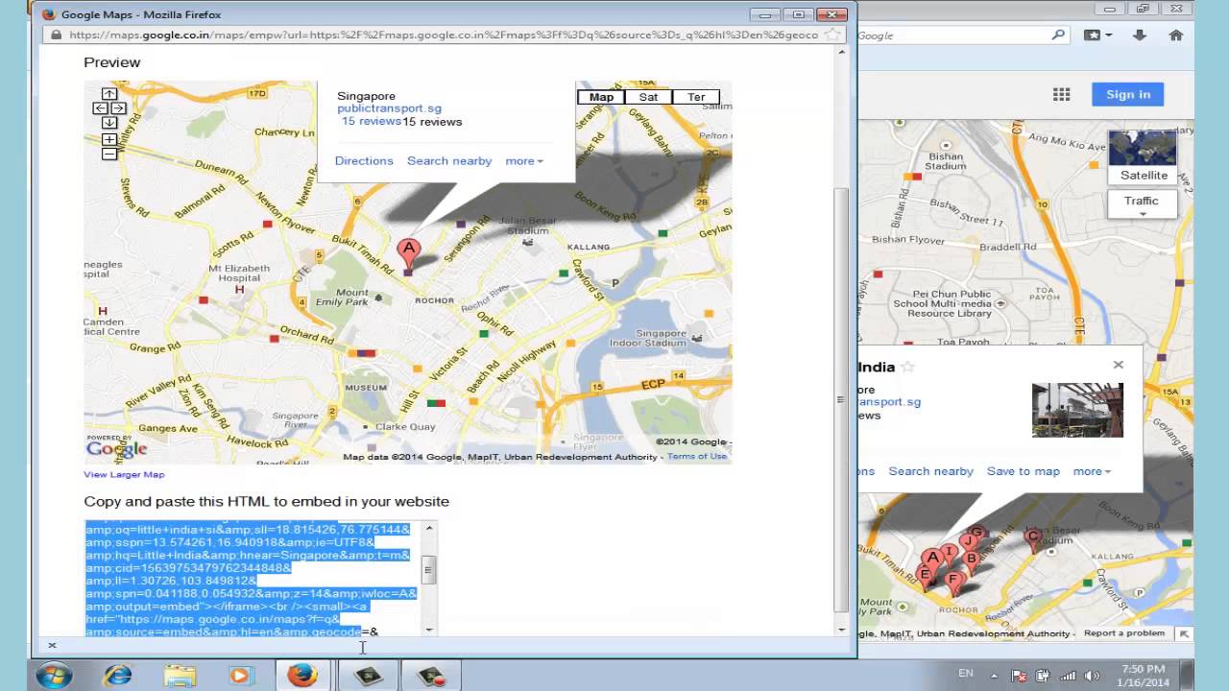This screenshot has width=1229, height=691.
Task: Open Terms of Use link on preview map
Action: [697, 457]
